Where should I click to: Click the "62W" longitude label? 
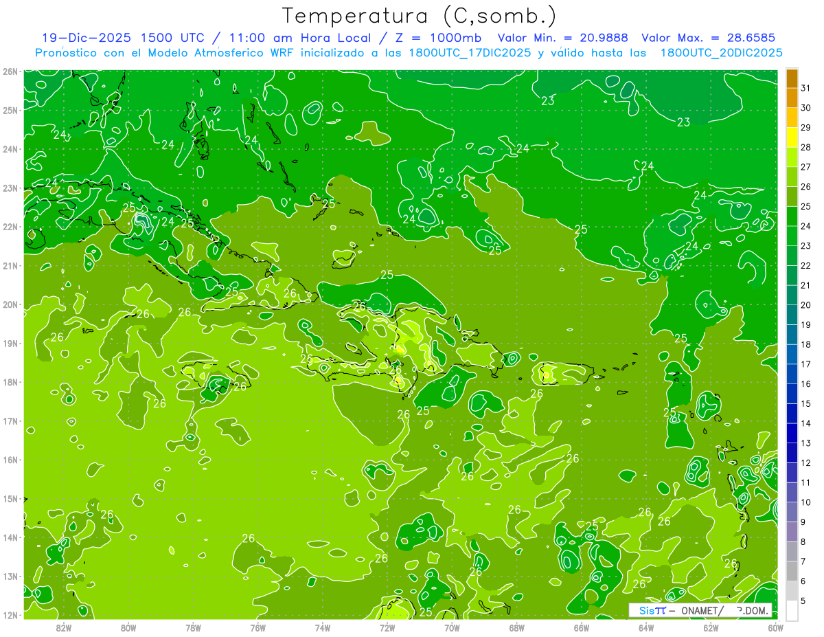point(711,627)
